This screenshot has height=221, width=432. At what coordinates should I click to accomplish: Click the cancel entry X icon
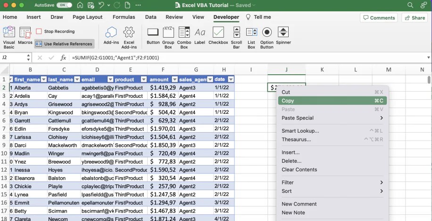point(40,58)
